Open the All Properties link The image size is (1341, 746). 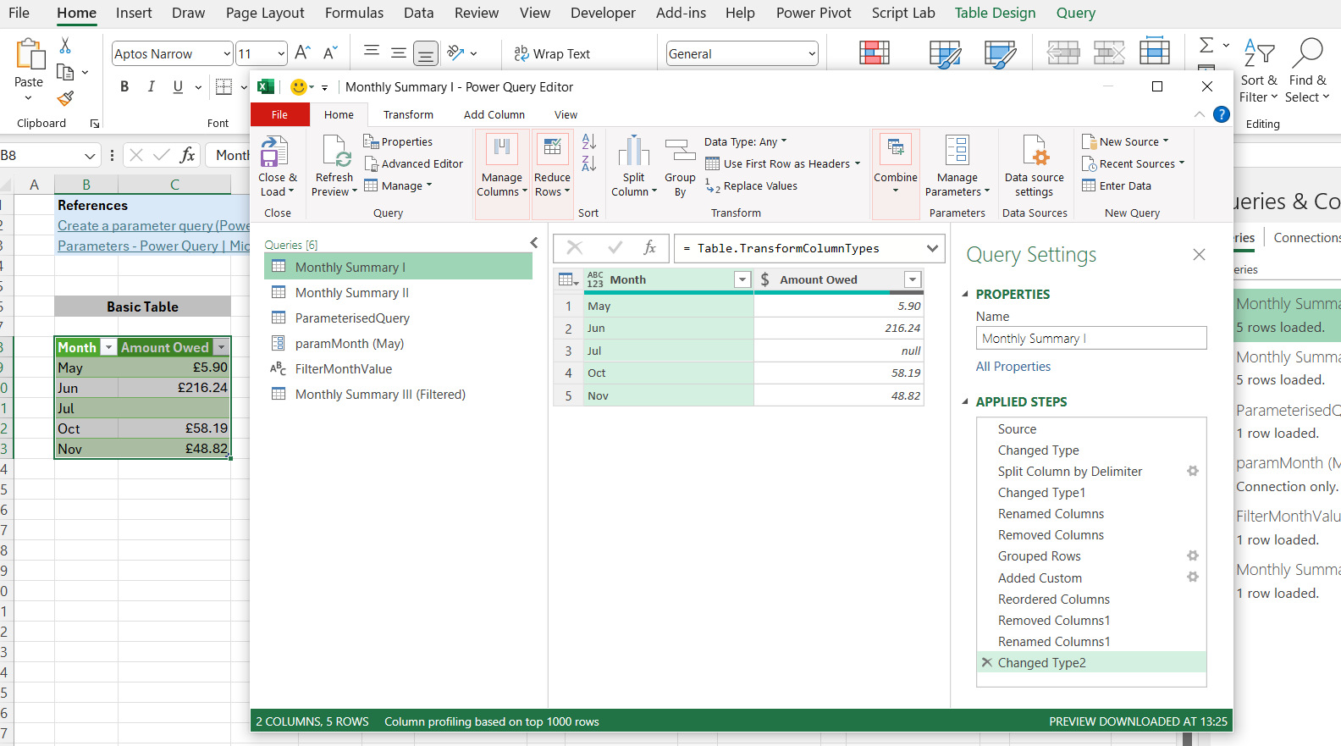click(x=1013, y=366)
